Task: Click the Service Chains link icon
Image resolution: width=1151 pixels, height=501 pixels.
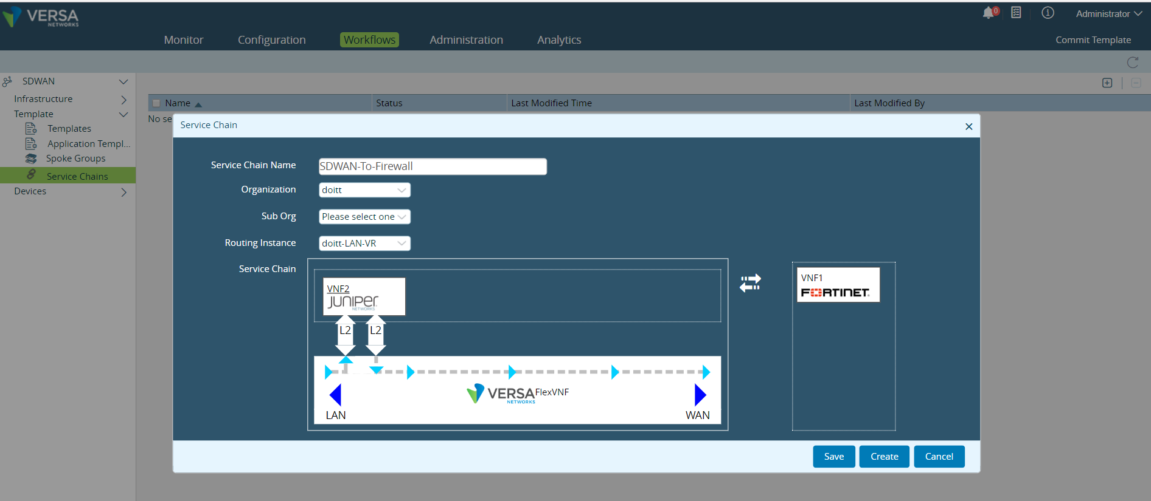Action: pos(31,174)
